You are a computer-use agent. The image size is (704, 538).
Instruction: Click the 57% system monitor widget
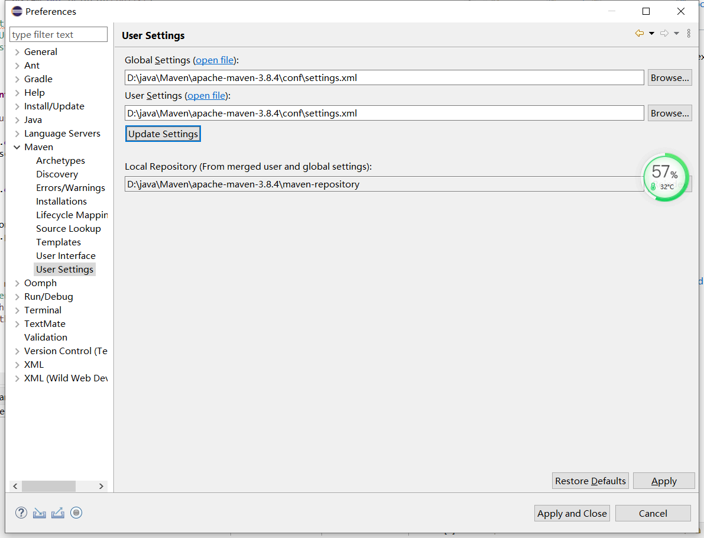coord(666,177)
